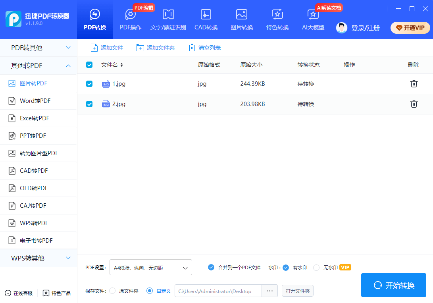Click 待转换 status of 1.jpg
The image size is (433, 303).
tap(306, 84)
